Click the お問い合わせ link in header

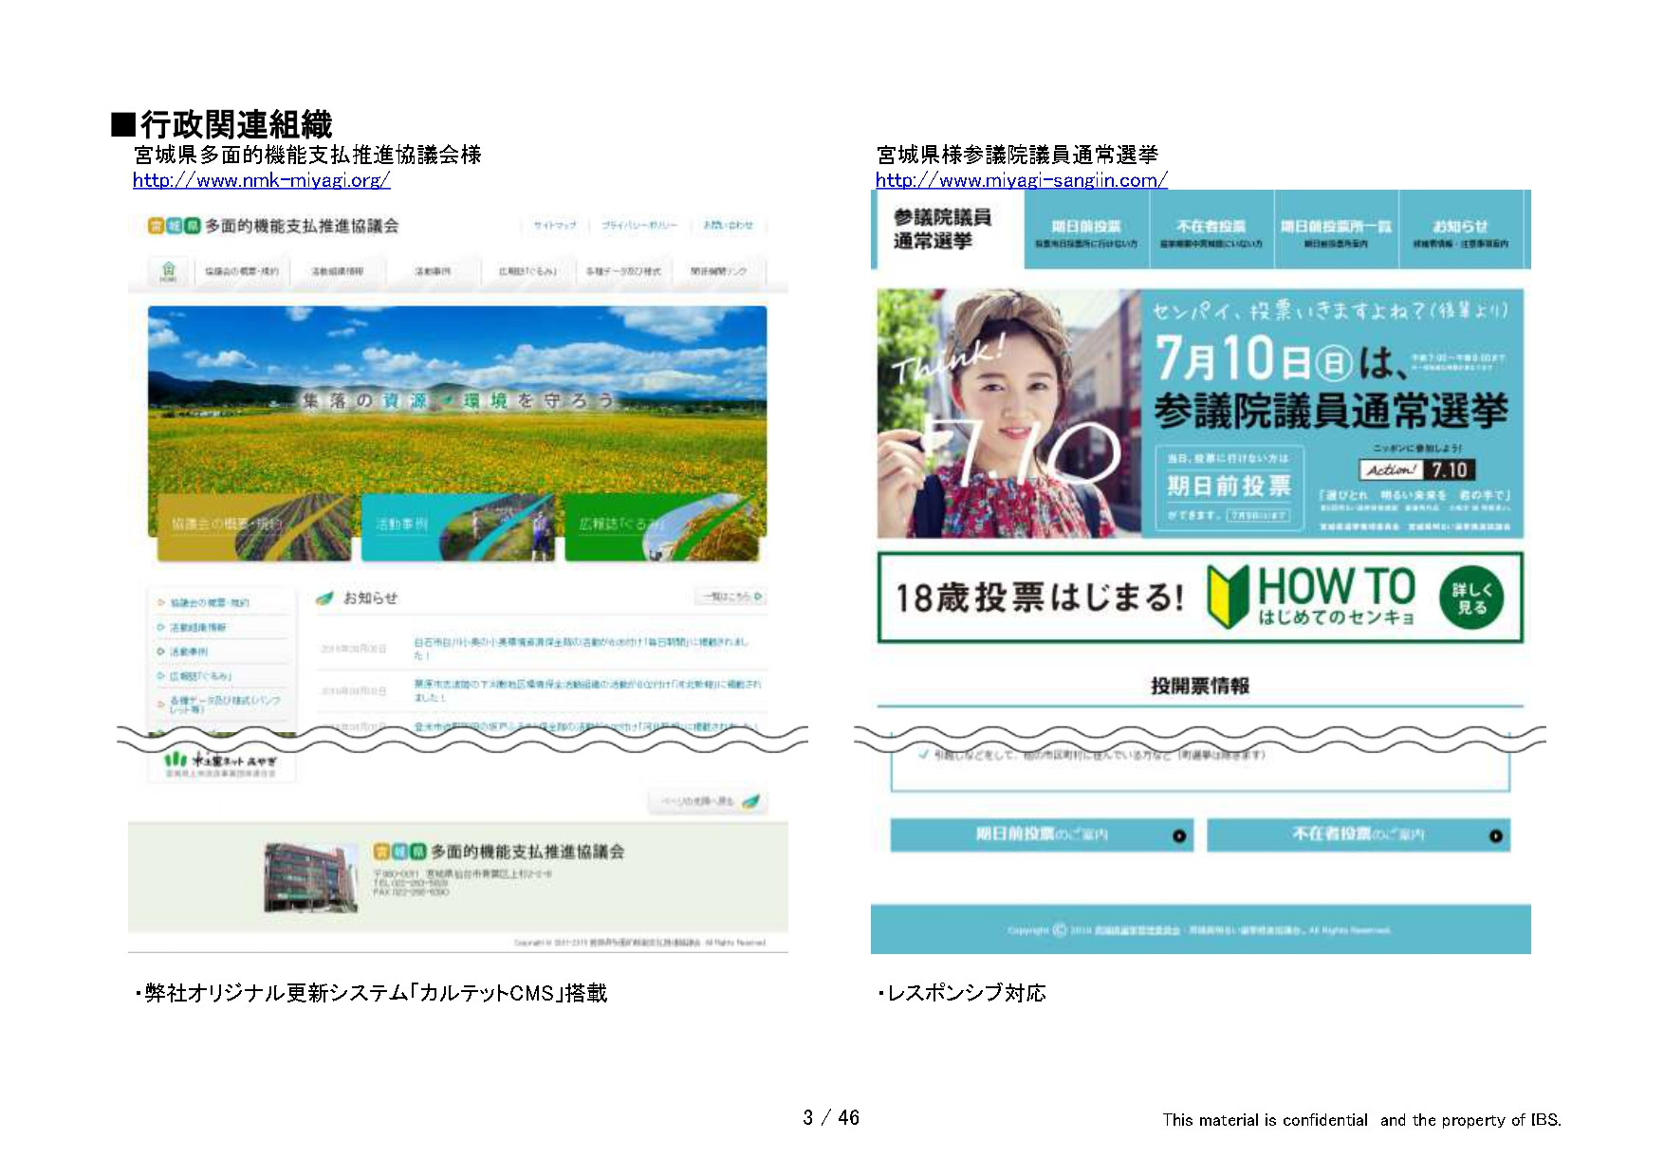(728, 226)
